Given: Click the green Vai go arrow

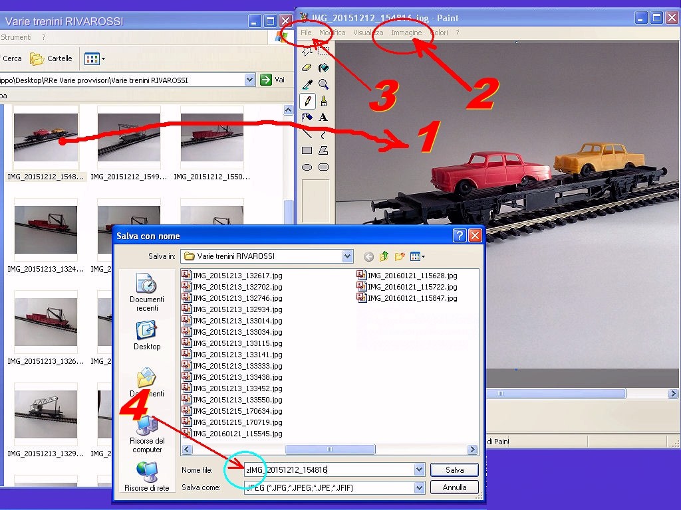Looking at the screenshot, I should click(266, 80).
